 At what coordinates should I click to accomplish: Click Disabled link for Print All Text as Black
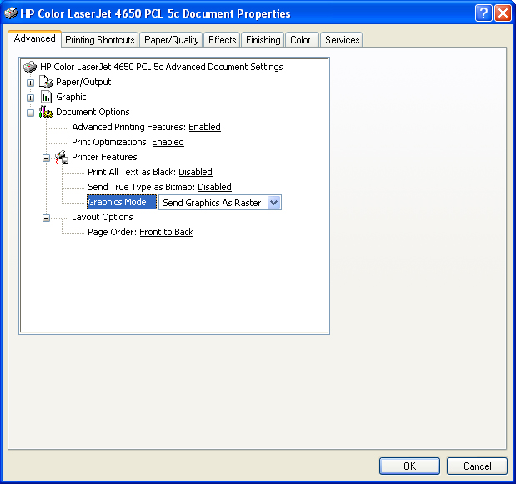[195, 172]
